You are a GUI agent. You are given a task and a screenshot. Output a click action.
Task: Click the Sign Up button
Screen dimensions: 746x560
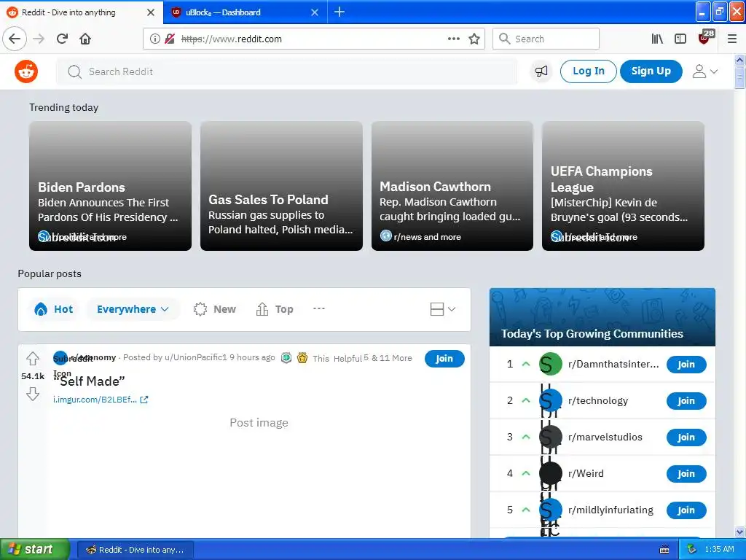pos(651,71)
